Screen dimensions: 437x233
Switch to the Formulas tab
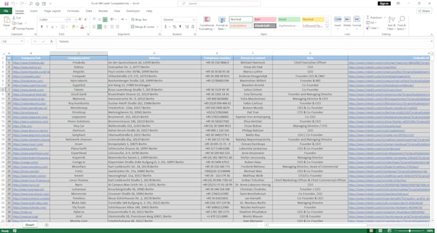click(x=73, y=11)
